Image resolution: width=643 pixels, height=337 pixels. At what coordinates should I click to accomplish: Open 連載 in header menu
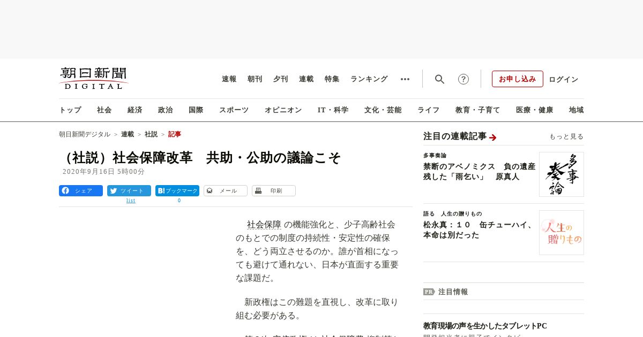(x=306, y=79)
